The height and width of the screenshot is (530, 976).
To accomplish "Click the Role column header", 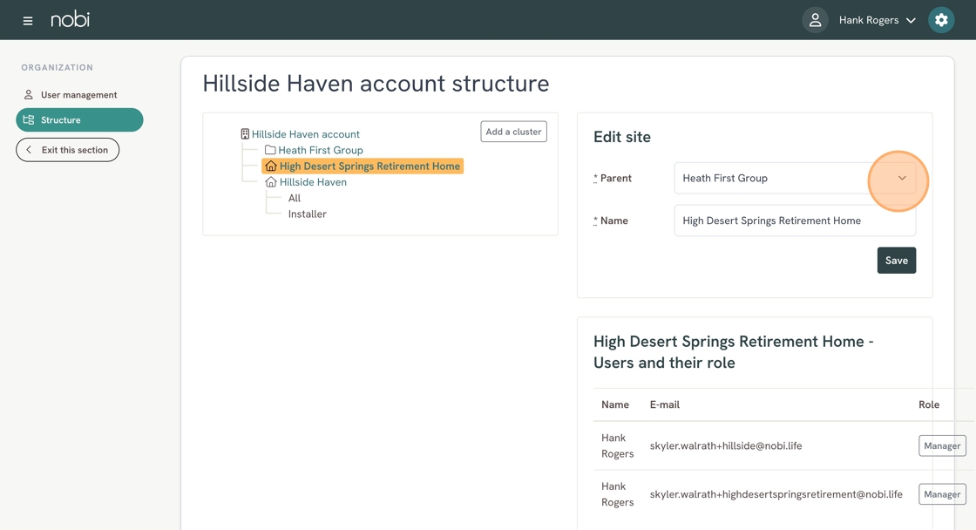I will (929, 404).
